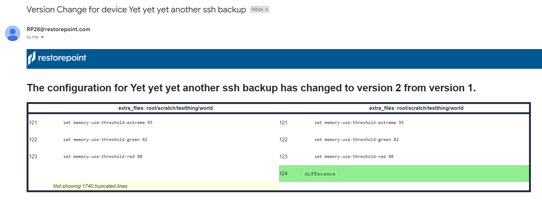This screenshot has width=542, height=211.
Task: Click line number 121 in left column
Action: (33, 123)
